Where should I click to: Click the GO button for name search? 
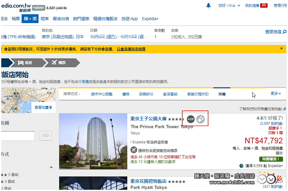[x=45, y=136]
